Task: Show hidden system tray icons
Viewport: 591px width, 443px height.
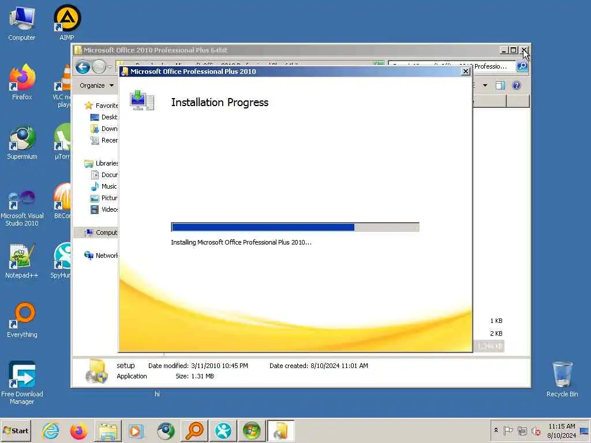Action: pos(496,430)
